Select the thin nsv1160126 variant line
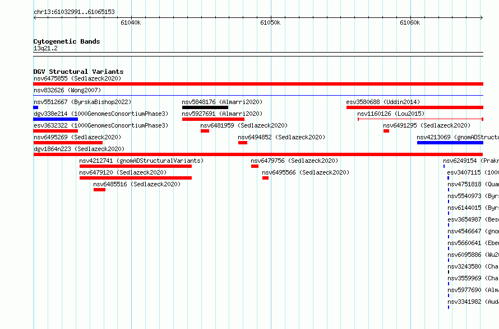499x329 pixels. 421,119
